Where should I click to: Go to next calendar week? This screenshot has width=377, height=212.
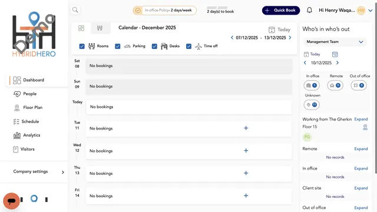290,38
